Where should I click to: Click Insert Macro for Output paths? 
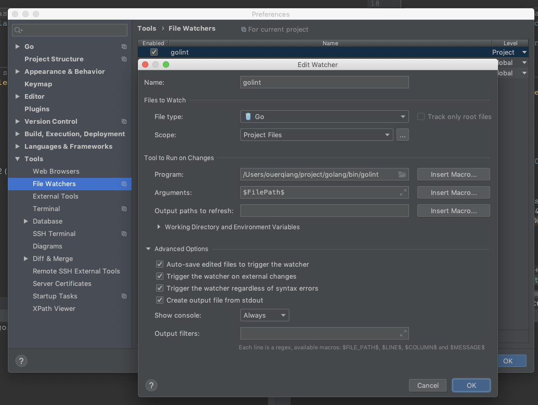[x=454, y=211]
